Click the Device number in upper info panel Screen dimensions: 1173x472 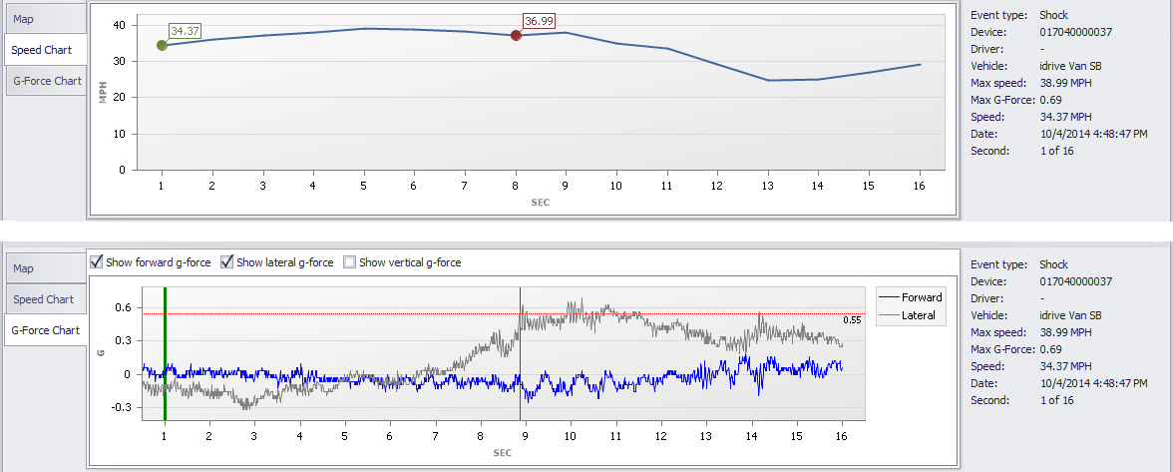coord(1074,32)
